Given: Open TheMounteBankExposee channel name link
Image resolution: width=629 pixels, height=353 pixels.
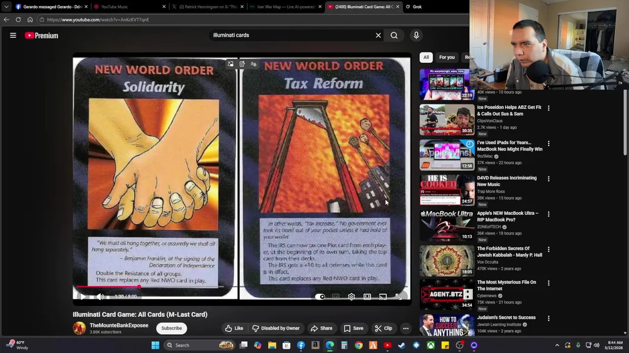Looking at the screenshot, I should pos(119,325).
